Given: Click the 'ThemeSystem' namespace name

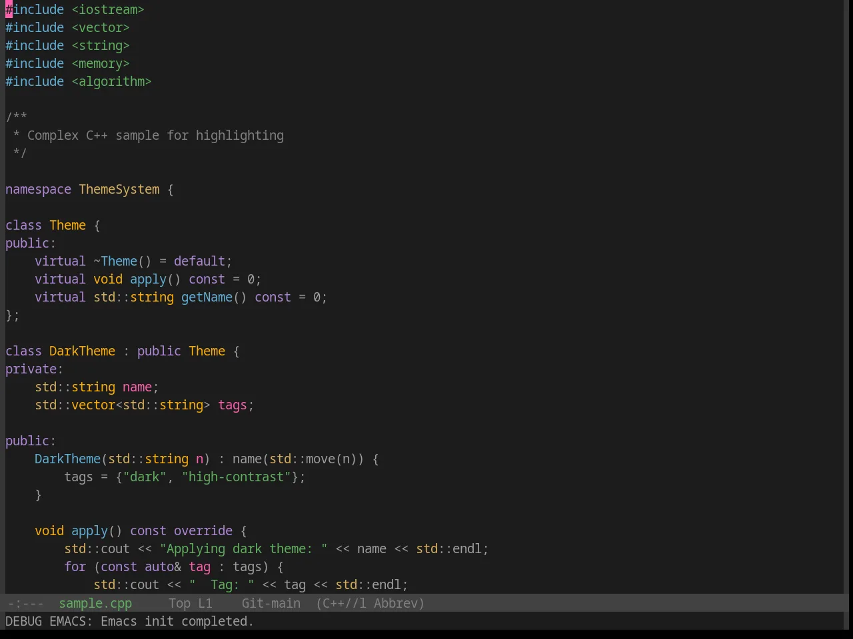Looking at the screenshot, I should [x=119, y=189].
